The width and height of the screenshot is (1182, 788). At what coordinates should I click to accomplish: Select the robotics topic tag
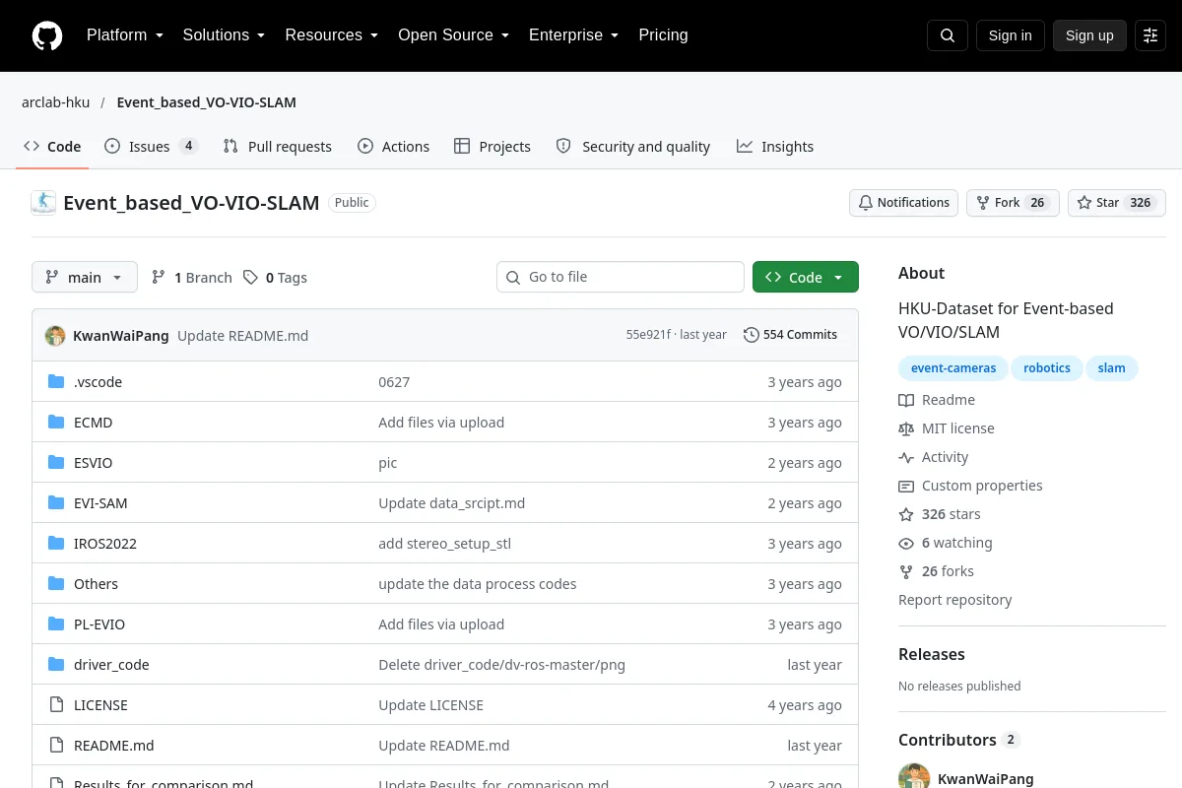point(1047,368)
